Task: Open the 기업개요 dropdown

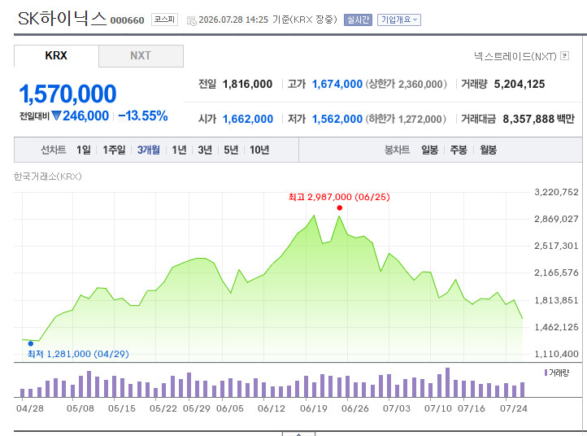Action: 399,20
